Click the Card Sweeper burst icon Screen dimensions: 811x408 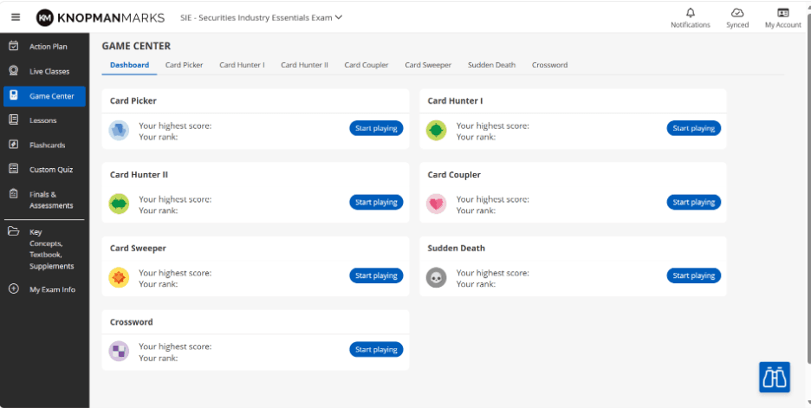119,278
